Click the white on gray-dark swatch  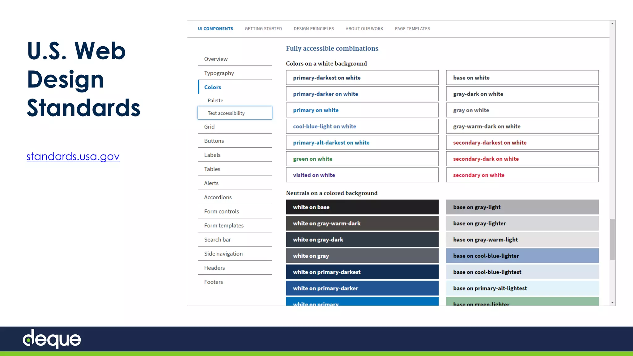362,239
